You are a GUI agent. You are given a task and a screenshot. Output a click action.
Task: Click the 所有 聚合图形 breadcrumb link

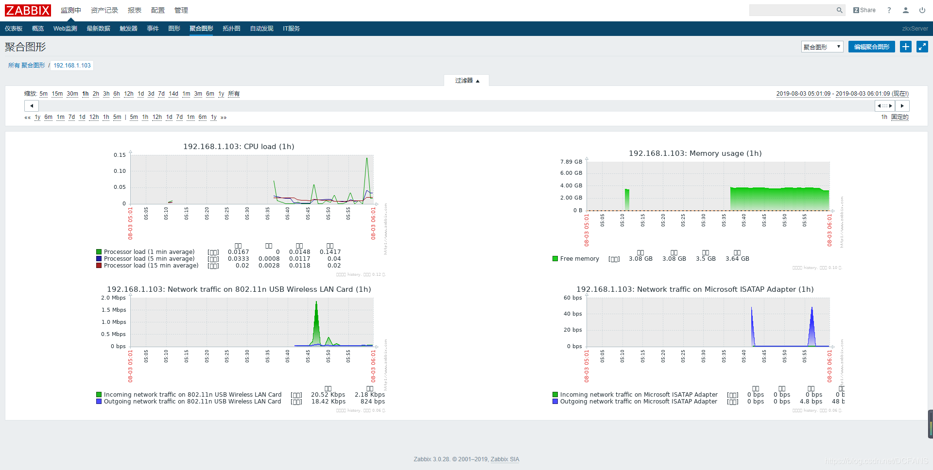click(x=26, y=66)
